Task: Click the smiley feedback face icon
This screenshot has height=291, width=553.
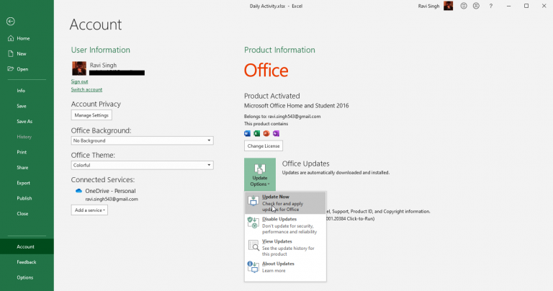Action: pyautogui.click(x=464, y=6)
